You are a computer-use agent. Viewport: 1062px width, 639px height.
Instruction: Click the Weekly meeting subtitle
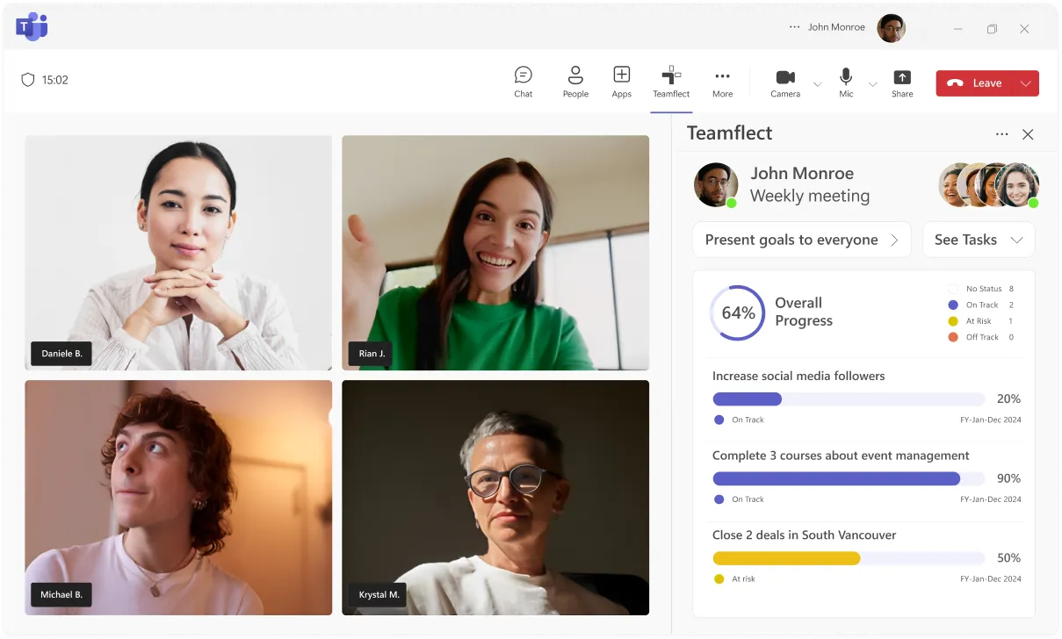coord(810,196)
